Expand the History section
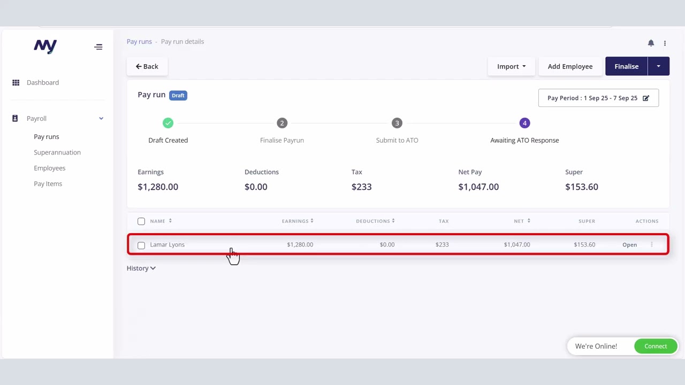This screenshot has width=685, height=385. 141,268
